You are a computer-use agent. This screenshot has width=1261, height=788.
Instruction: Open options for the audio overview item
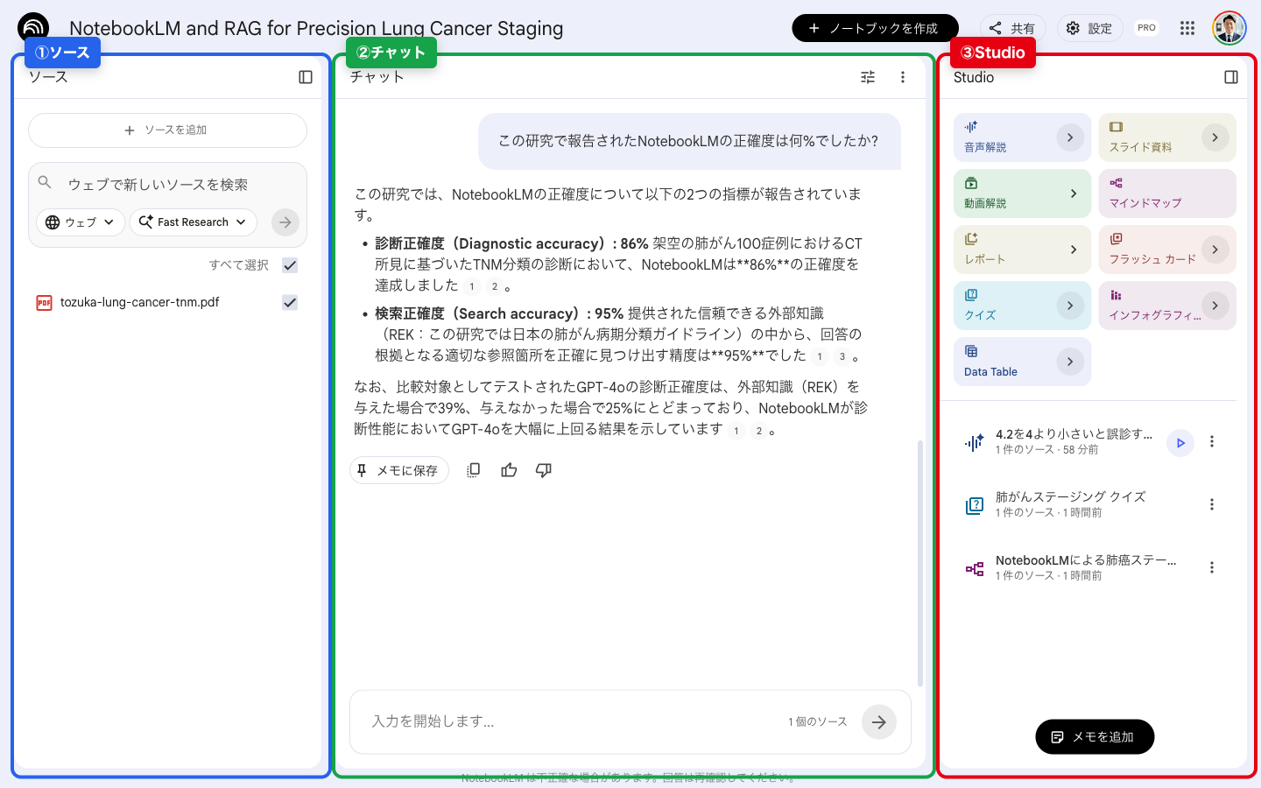[1212, 441]
